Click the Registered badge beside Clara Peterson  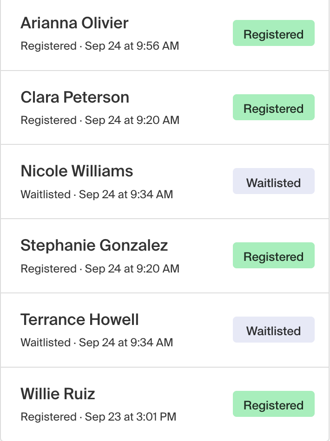point(274,107)
